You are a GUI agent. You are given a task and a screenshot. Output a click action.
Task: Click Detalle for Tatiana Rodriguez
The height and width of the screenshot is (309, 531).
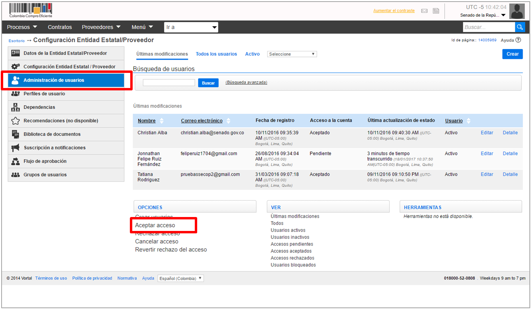(x=510, y=174)
